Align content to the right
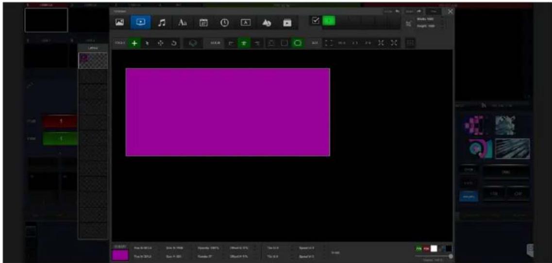 [x=257, y=43]
